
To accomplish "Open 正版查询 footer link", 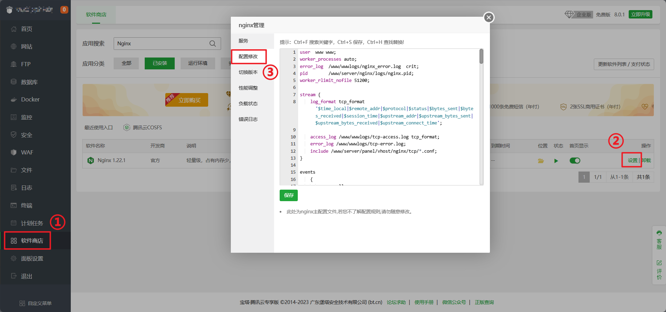I will [x=484, y=302].
